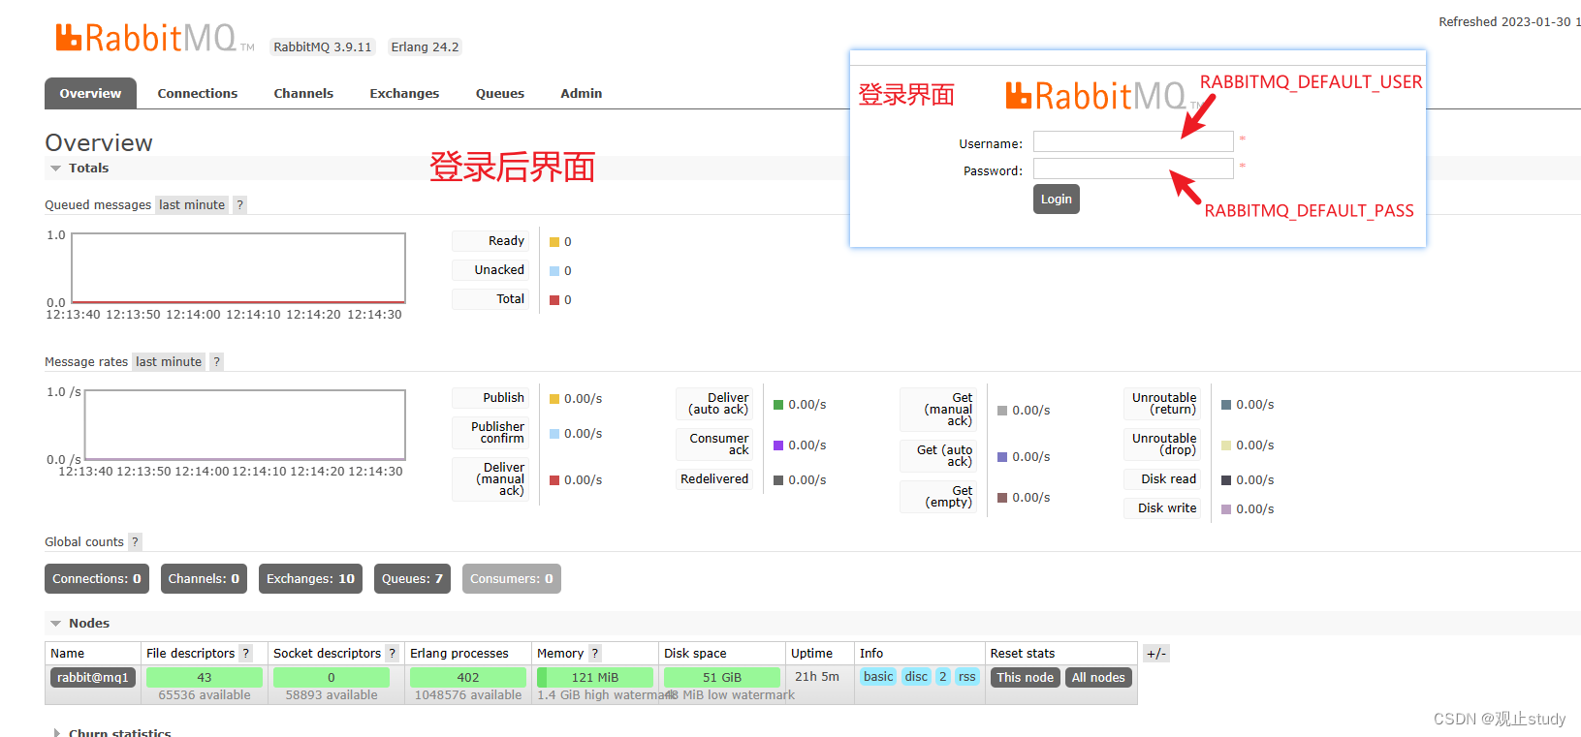Open Exchanges: 10 global count

pos(311,578)
